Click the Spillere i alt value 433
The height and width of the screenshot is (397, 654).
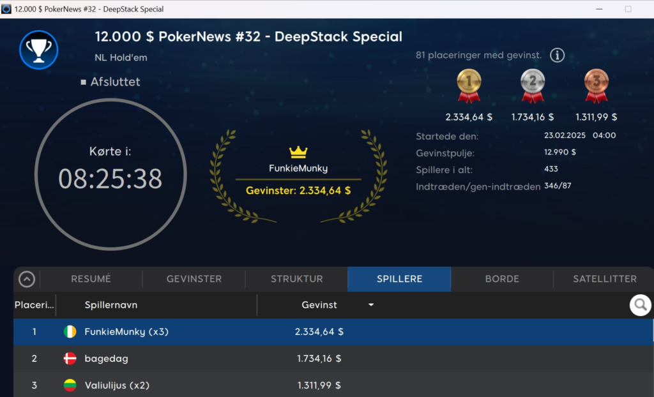[x=551, y=169]
